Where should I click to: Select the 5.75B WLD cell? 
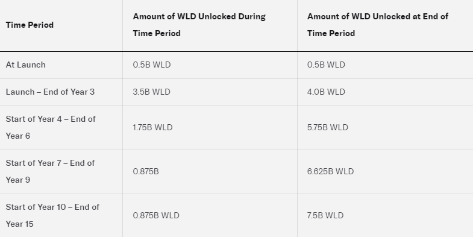[328, 127]
